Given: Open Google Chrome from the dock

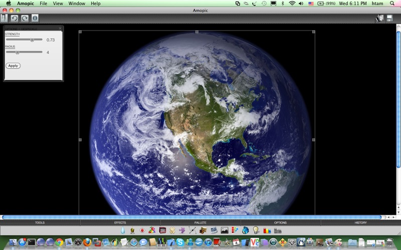Looking at the screenshot, I should [x=59, y=242].
